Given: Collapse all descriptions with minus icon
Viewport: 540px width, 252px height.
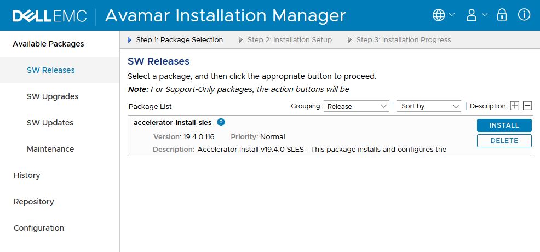Looking at the screenshot, I should coord(527,106).
